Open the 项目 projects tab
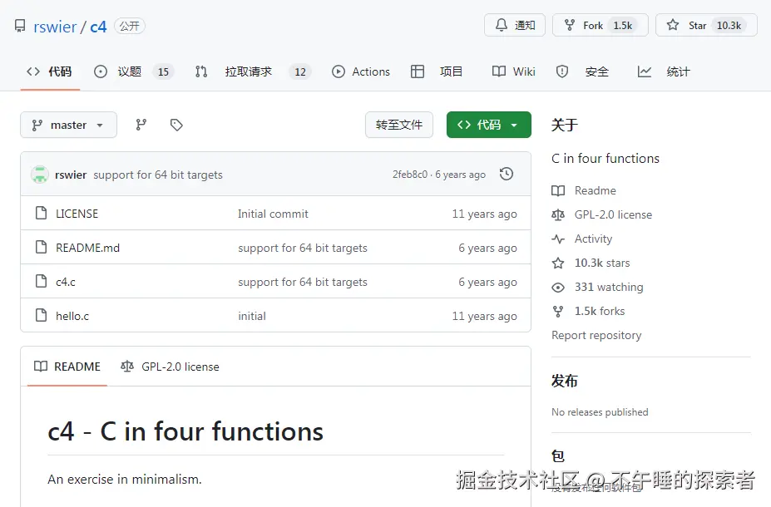771x507 pixels. 436,71
